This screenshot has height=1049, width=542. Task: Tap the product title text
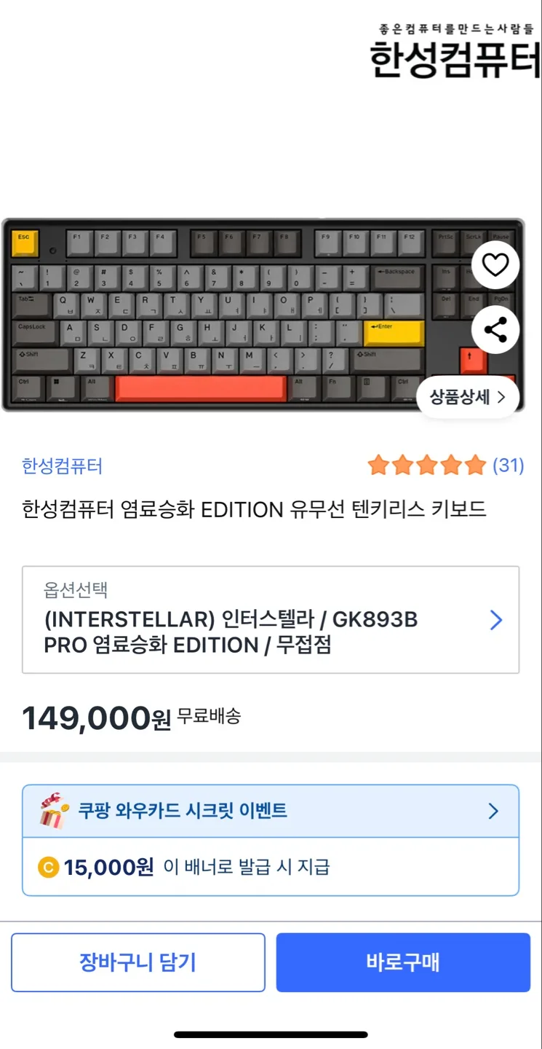pos(254,509)
